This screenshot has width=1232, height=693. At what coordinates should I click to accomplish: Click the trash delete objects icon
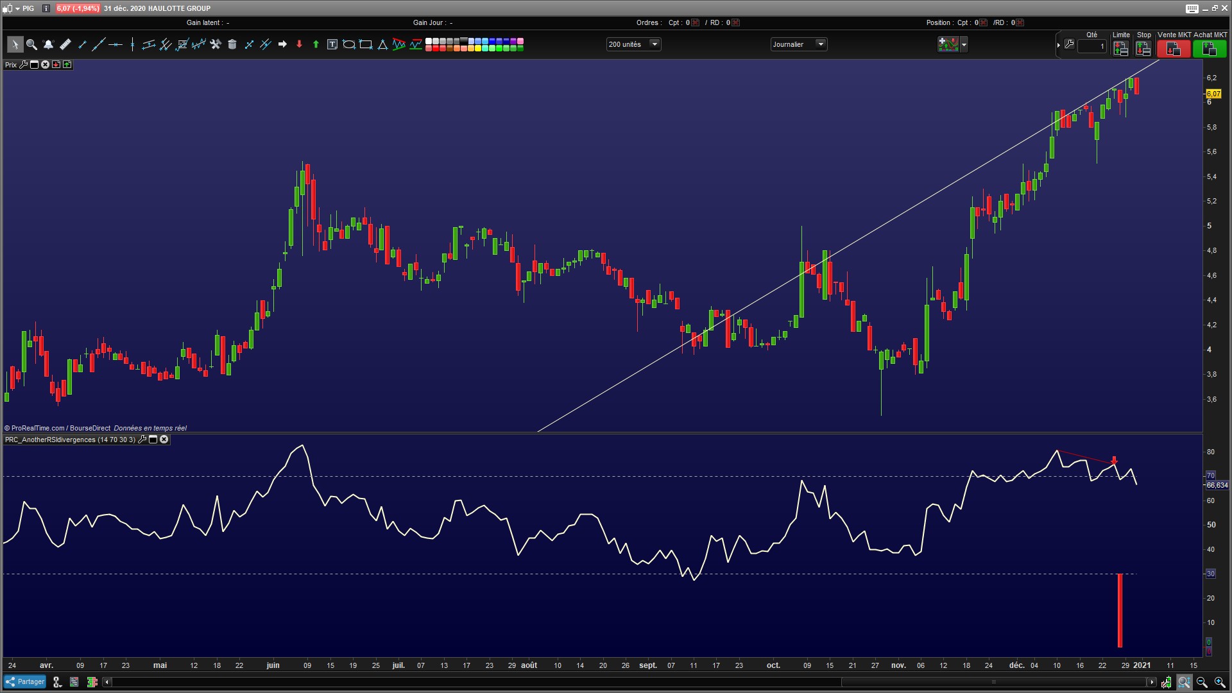point(232,44)
